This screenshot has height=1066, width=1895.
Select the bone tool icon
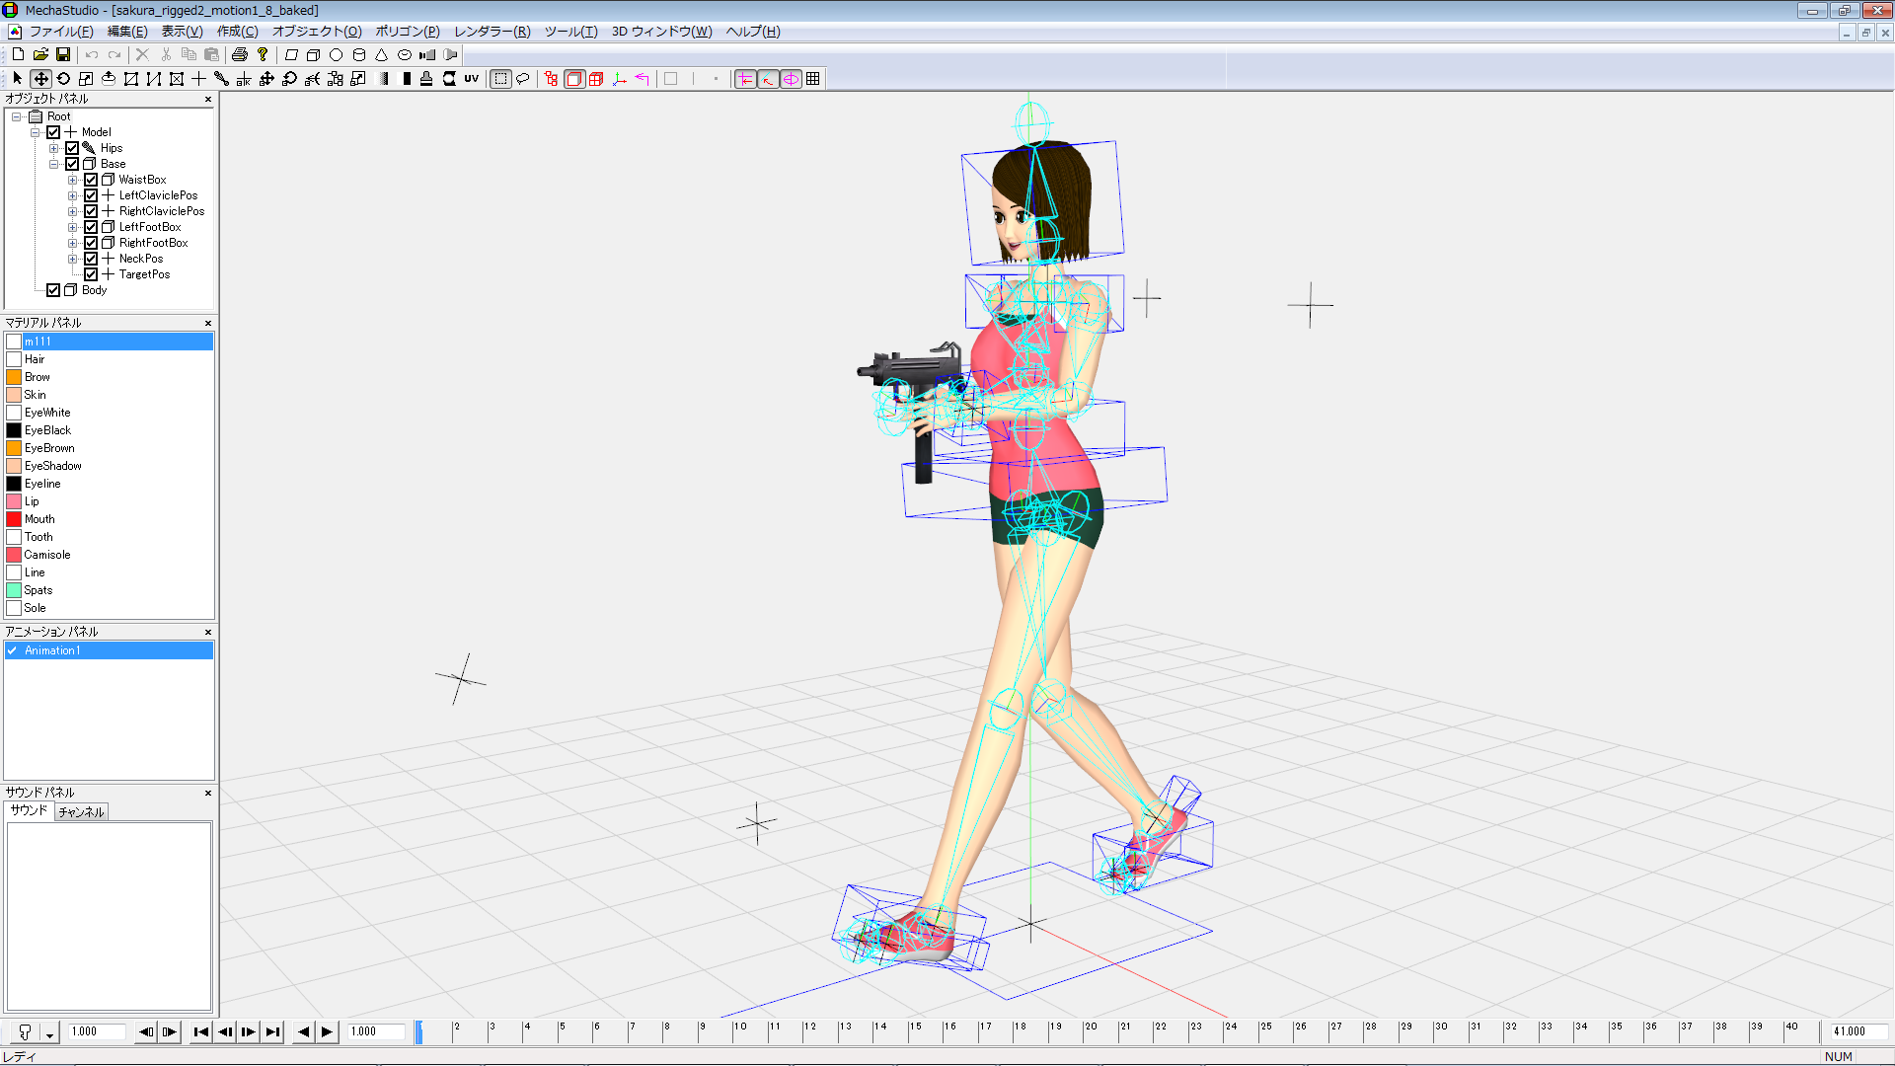[221, 79]
